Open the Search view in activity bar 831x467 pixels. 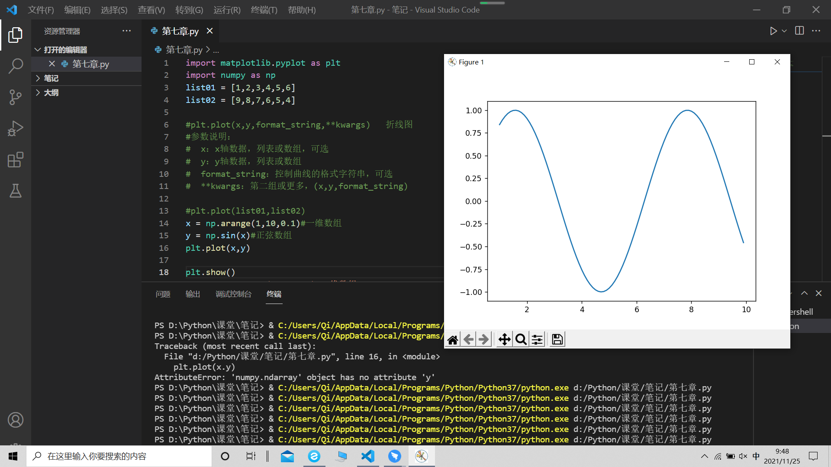[x=16, y=66]
